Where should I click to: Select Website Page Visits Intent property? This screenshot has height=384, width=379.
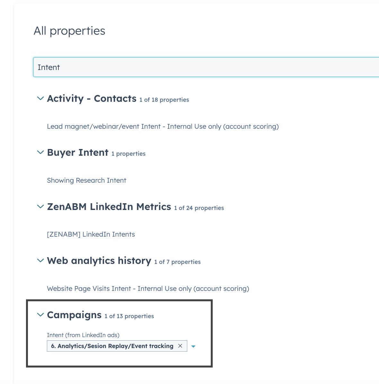(148, 289)
